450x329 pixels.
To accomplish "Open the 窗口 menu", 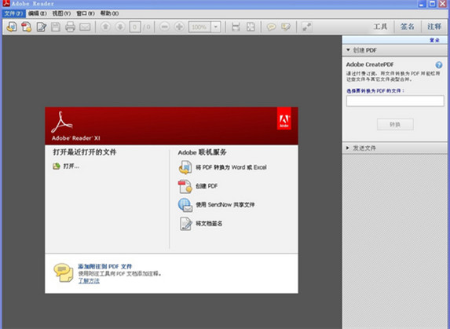I will (x=86, y=13).
